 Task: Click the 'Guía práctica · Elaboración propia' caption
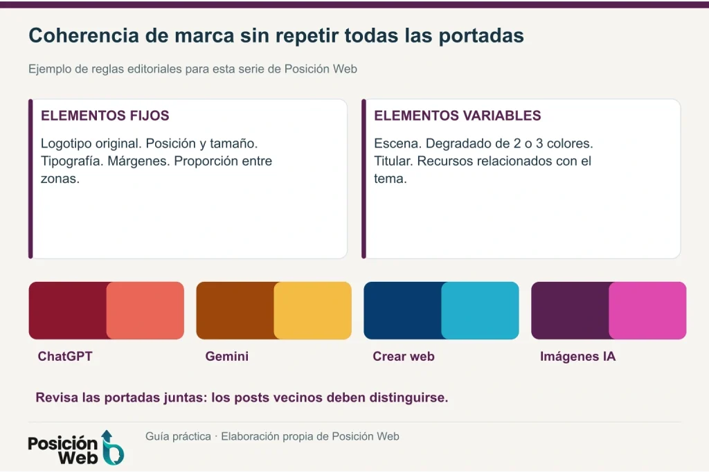[x=272, y=436]
